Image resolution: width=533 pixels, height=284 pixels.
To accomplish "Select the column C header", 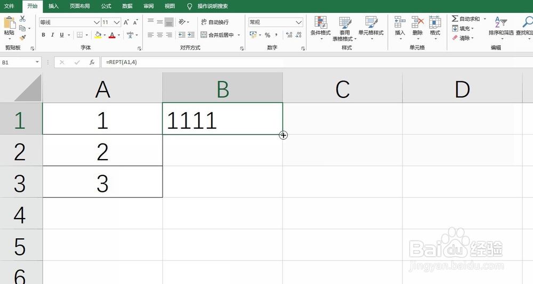I will (x=343, y=88).
